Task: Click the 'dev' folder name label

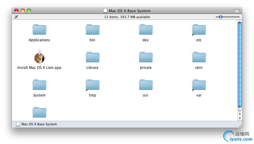Action: point(146,40)
